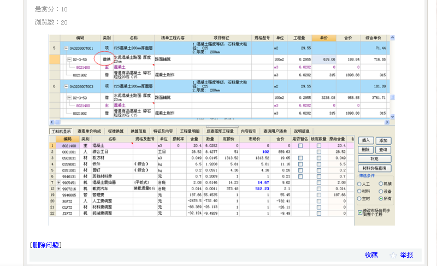Open the 反查图形工程量 tab
Image resolution: width=437 pixels, height=266 pixels.
click(220, 131)
